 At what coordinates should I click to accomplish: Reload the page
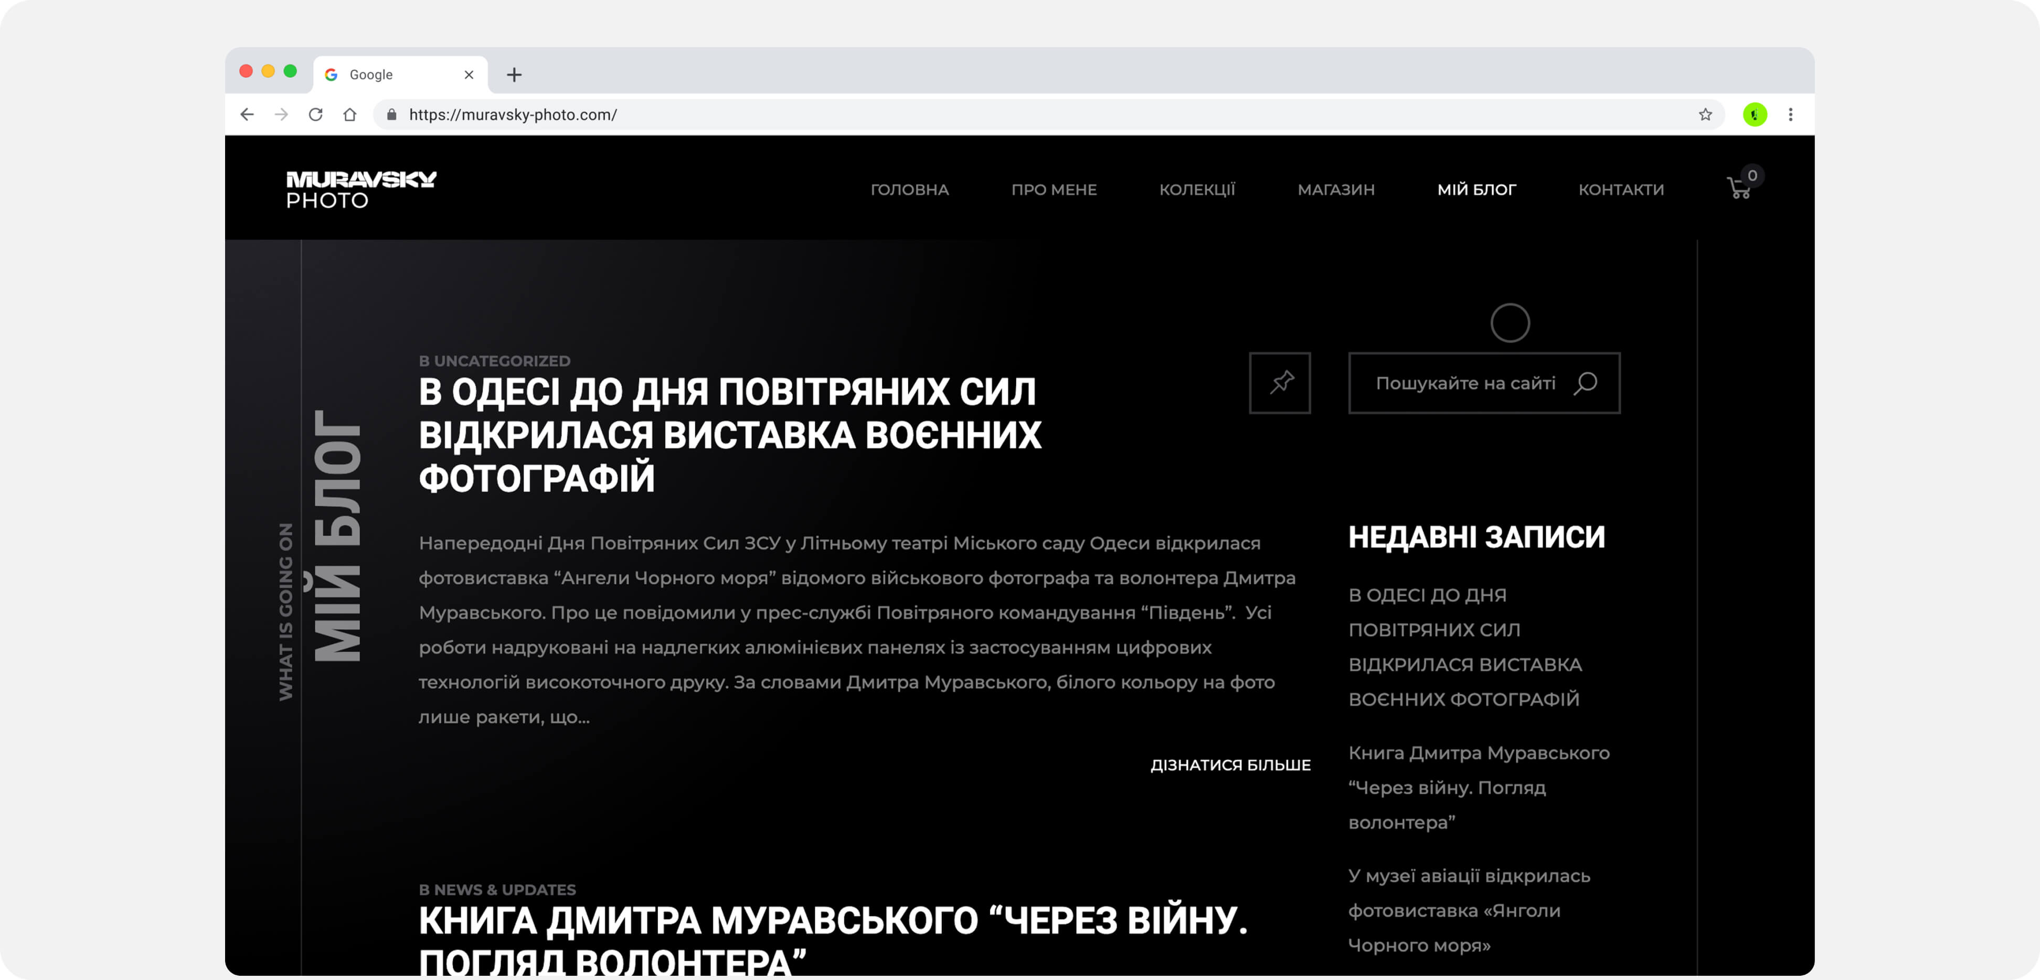coord(315,115)
